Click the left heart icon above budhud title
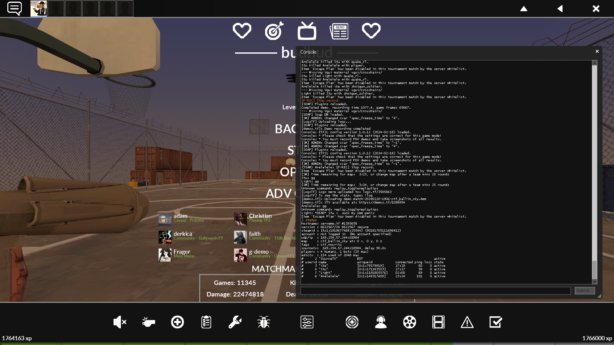Screen dimensions: 614x345 (242, 31)
